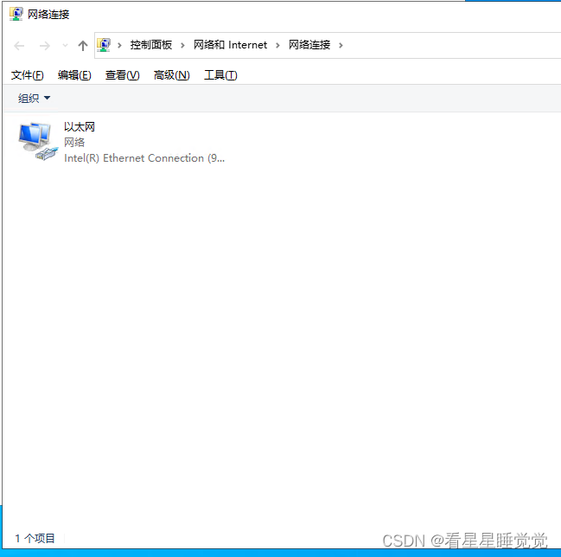
Task: Select the 以太网 connection name
Action: click(80, 127)
